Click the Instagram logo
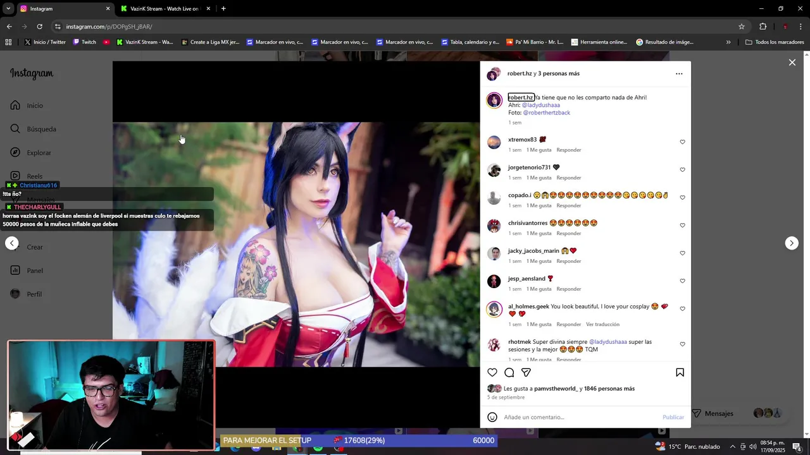This screenshot has height=455, width=810. [32, 73]
